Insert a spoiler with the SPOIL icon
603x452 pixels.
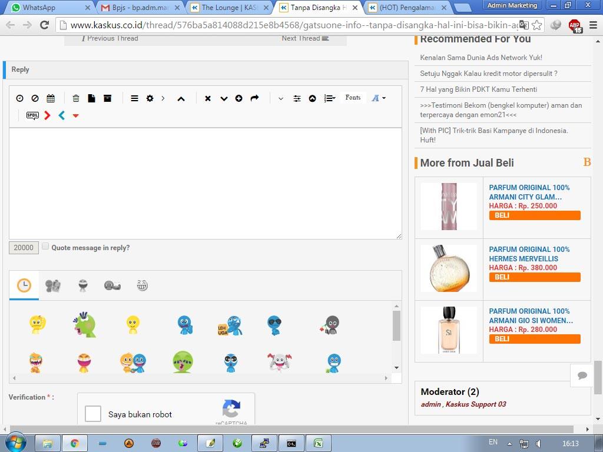tap(32, 115)
